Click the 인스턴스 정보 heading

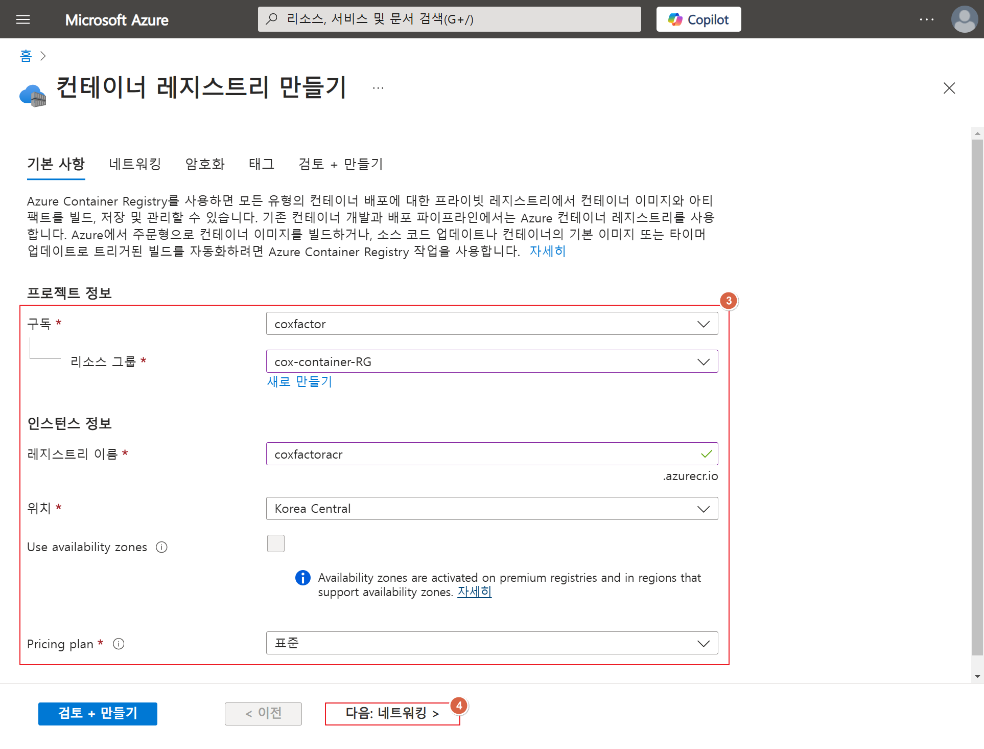click(x=69, y=423)
